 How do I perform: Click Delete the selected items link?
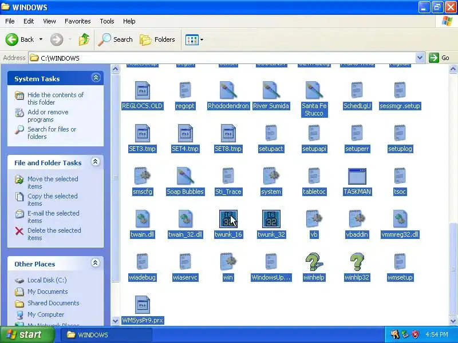pyautogui.click(x=54, y=234)
